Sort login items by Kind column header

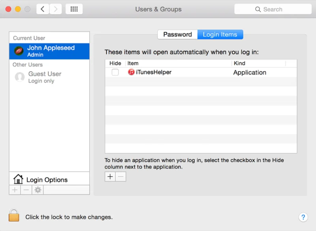pos(258,63)
